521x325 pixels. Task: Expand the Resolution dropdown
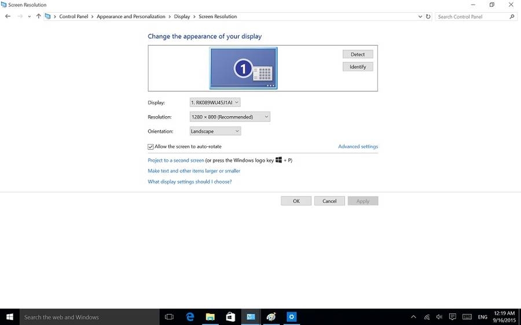(230, 117)
